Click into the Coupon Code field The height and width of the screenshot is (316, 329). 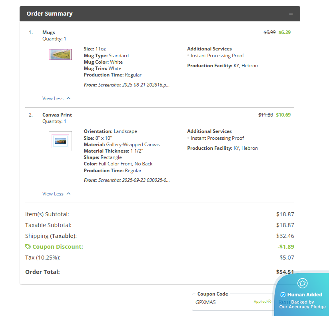222,302
